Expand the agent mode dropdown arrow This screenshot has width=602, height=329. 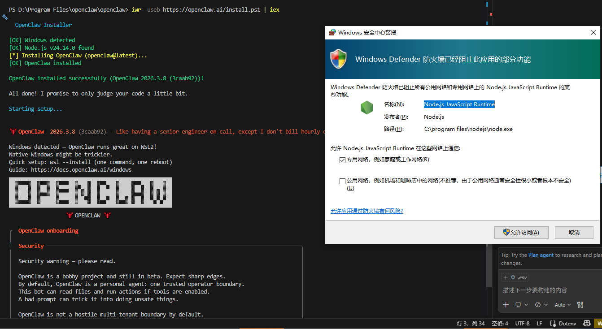pyautogui.click(x=546, y=305)
